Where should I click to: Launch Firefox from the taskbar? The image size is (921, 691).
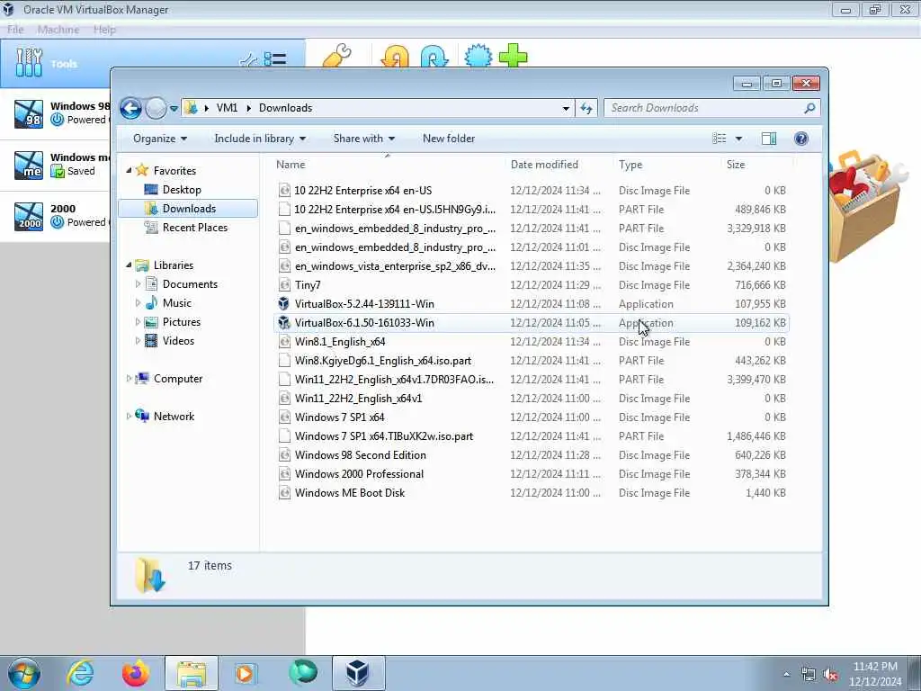tap(136, 673)
